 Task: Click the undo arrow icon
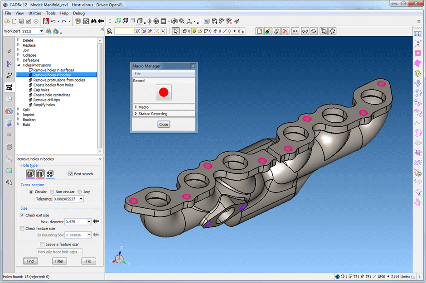click(53, 21)
